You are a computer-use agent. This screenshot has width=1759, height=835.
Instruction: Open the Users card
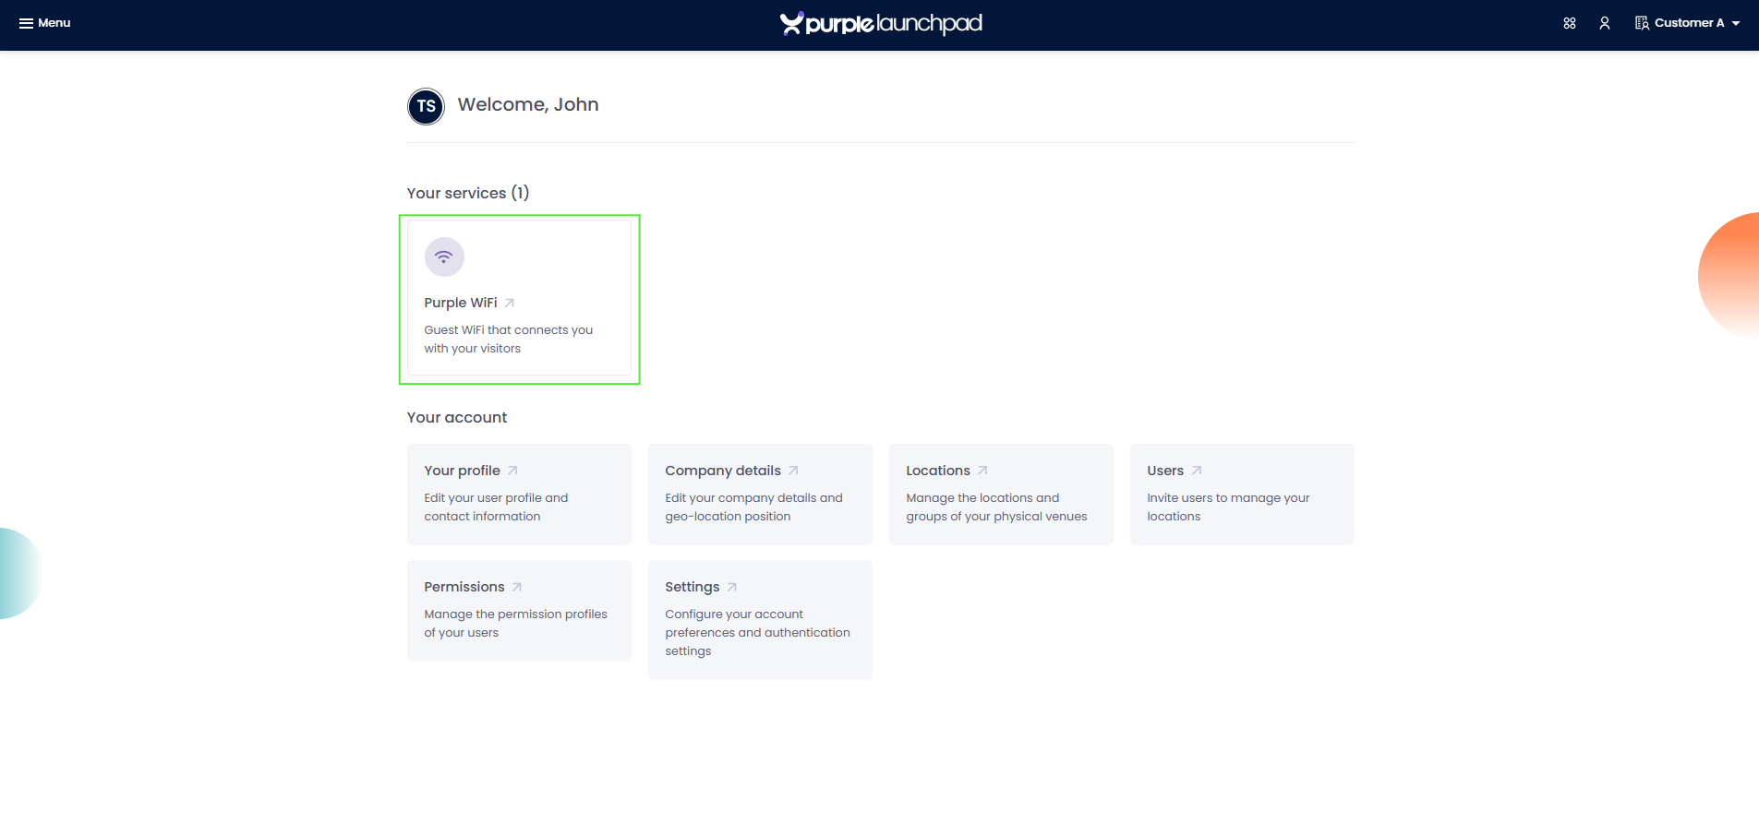coord(1242,494)
